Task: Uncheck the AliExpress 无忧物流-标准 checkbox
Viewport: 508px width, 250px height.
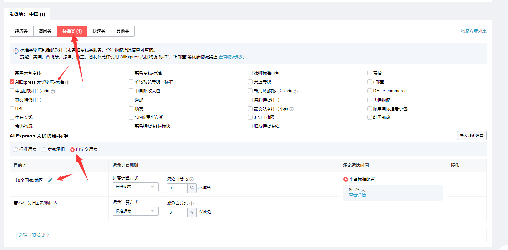Action: click(x=12, y=82)
